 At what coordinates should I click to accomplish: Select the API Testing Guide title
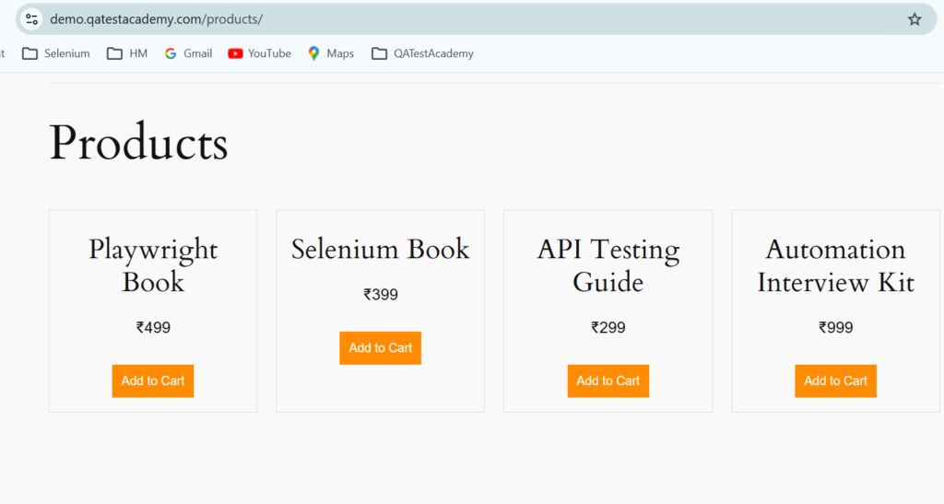[608, 265]
